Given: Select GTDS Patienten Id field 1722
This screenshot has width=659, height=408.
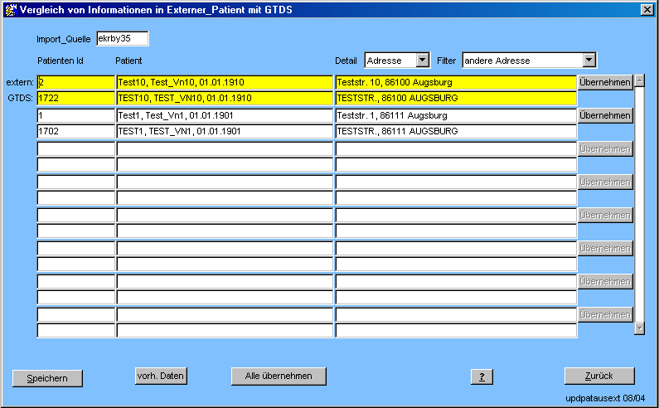Looking at the screenshot, I should tap(75, 99).
